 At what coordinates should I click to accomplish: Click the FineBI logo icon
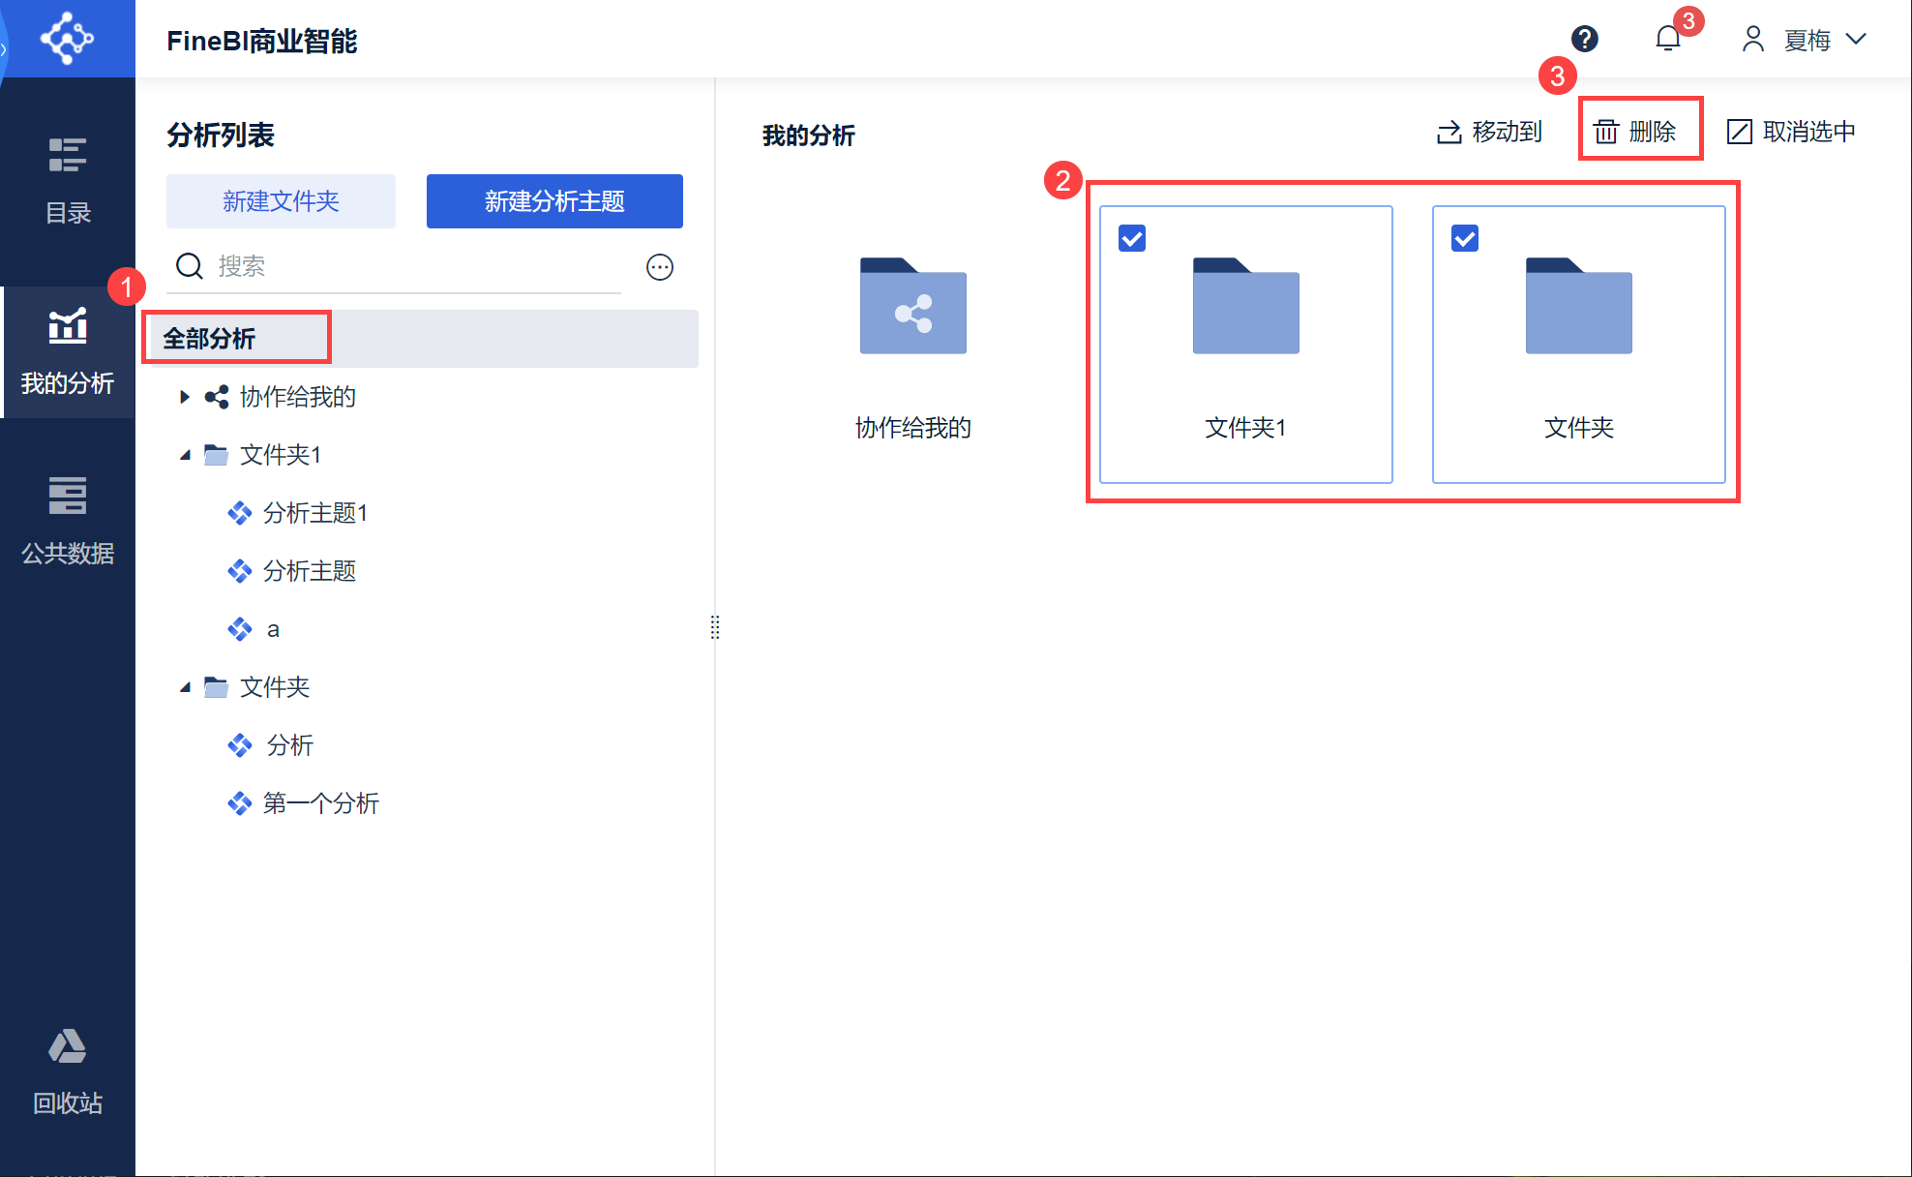pos(67,39)
